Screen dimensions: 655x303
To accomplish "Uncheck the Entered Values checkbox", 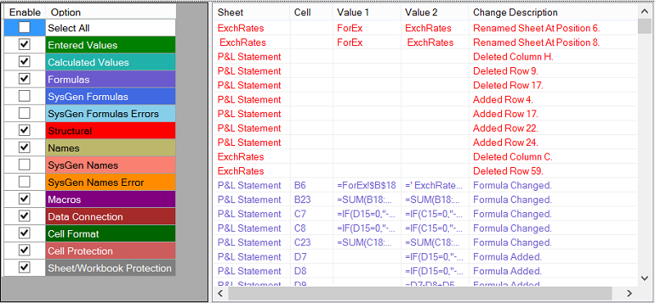I will (25, 45).
